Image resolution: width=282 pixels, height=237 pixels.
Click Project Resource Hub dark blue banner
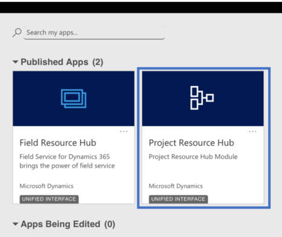point(203,99)
